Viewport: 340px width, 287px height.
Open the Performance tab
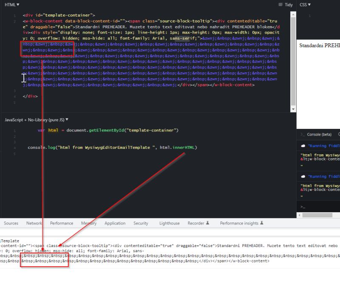(x=61, y=223)
